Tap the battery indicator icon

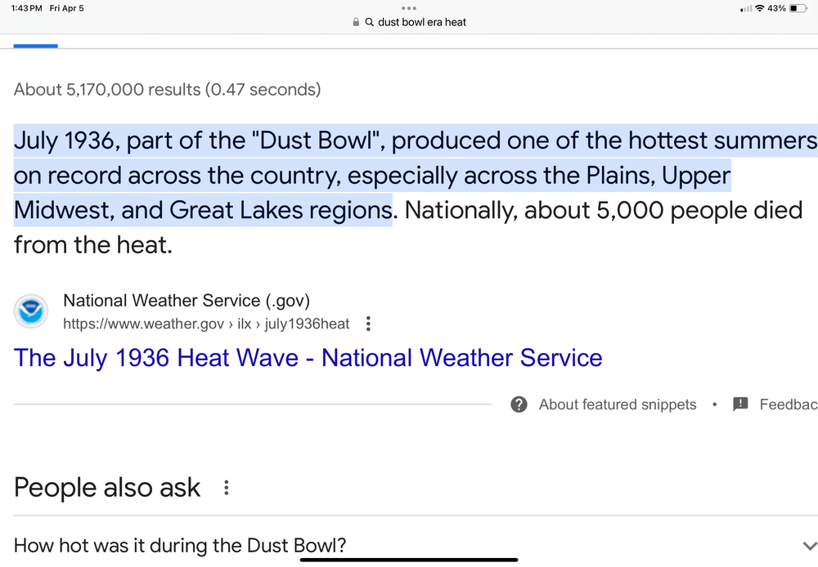coord(798,8)
